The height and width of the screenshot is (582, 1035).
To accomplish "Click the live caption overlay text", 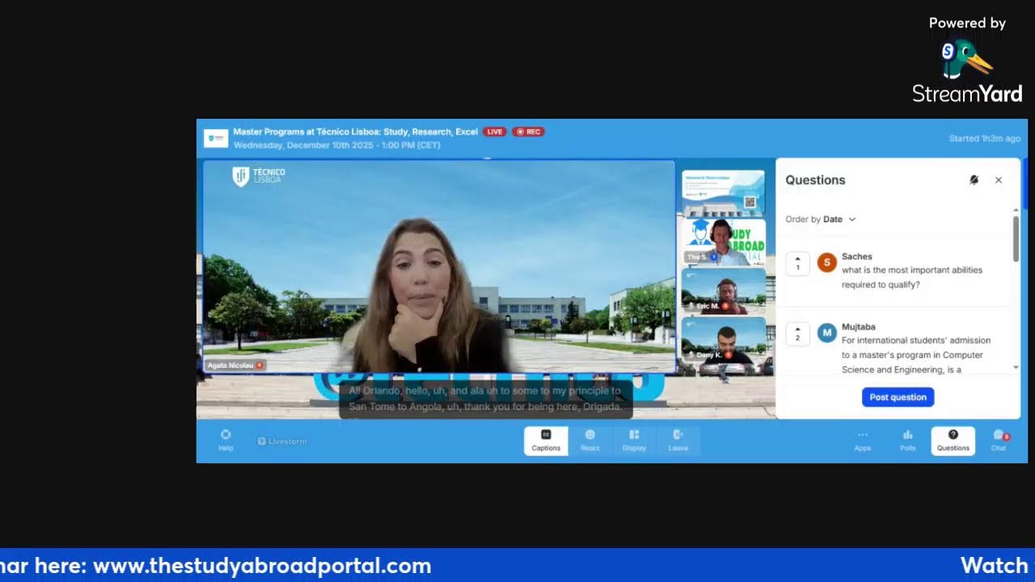I will (485, 399).
